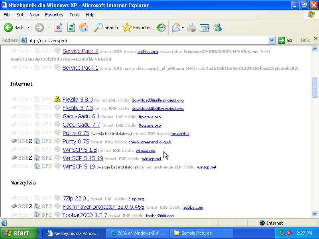This screenshot has width=319, height=239.
Task: Follow the chiark.greenend.org.uk source link
Action: click(x=150, y=142)
